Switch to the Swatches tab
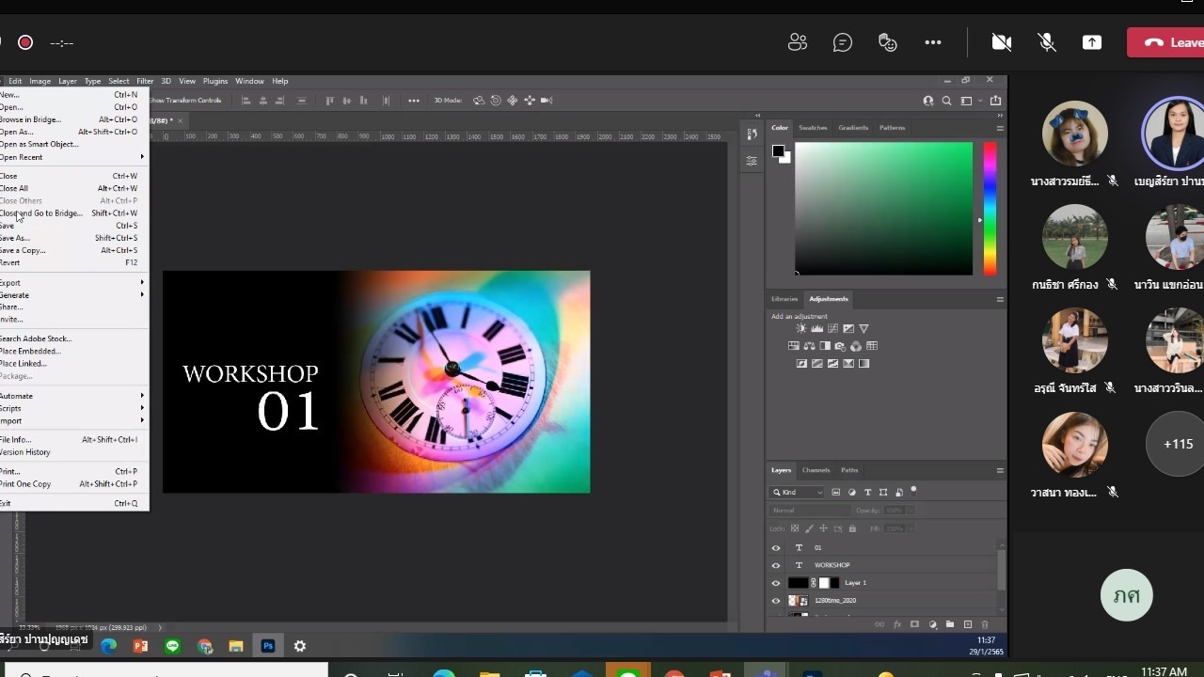The image size is (1204, 677). click(813, 128)
